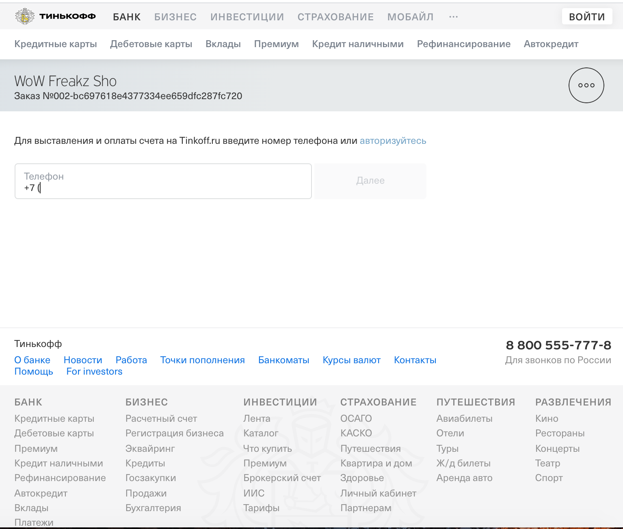Viewport: 623px width, 529px height.
Task: Open footer ПУТЕШЕСТВИЯ heading
Action: click(x=476, y=402)
